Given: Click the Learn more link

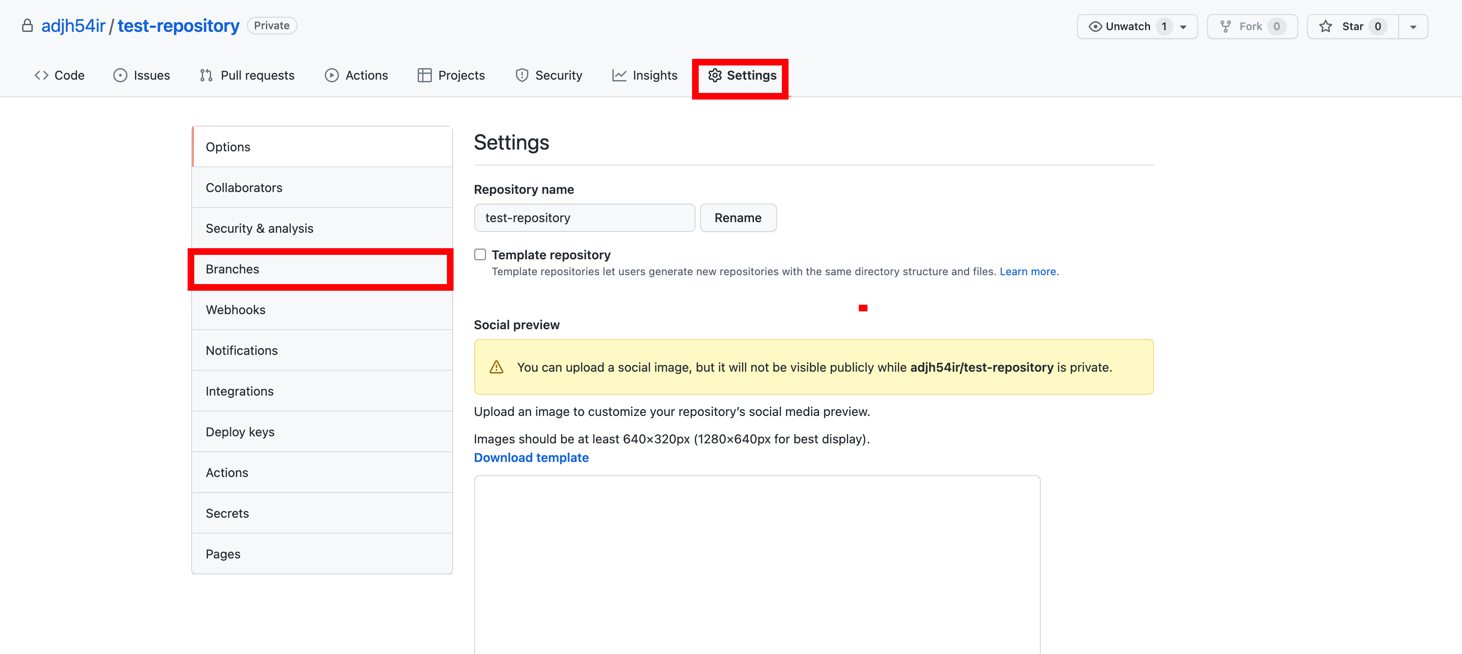Looking at the screenshot, I should click(1027, 271).
